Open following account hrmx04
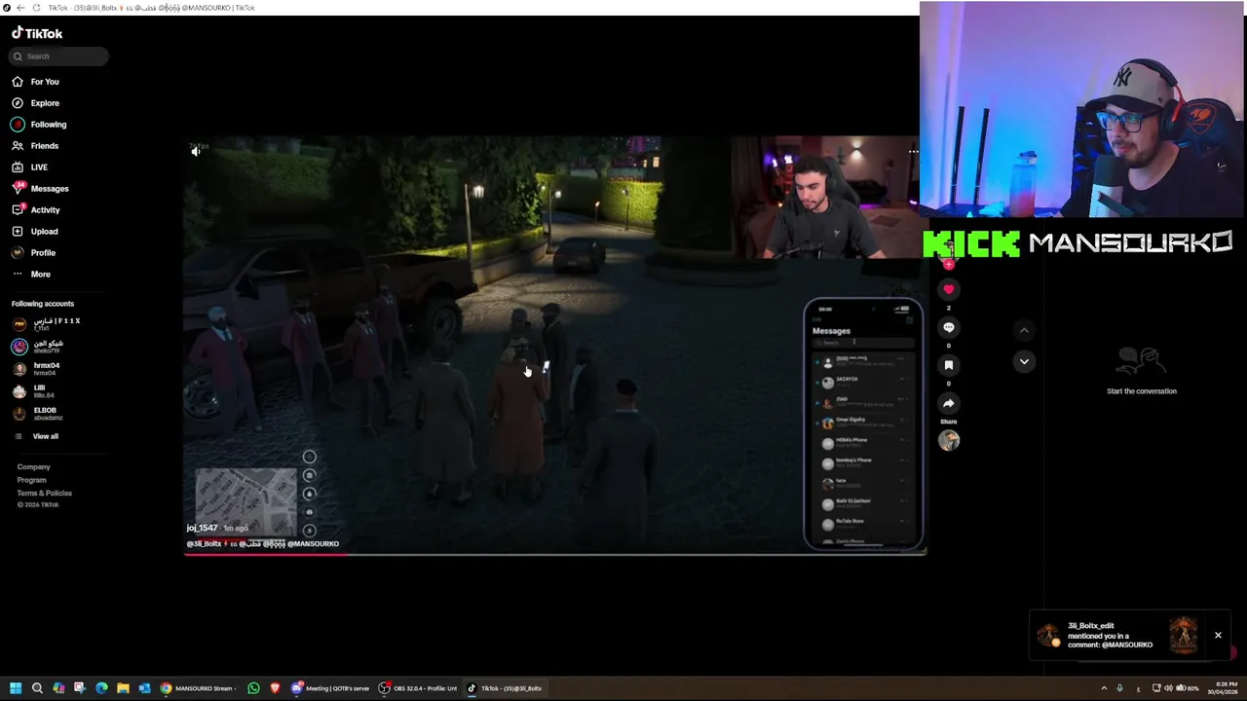The image size is (1247, 701). click(36, 369)
